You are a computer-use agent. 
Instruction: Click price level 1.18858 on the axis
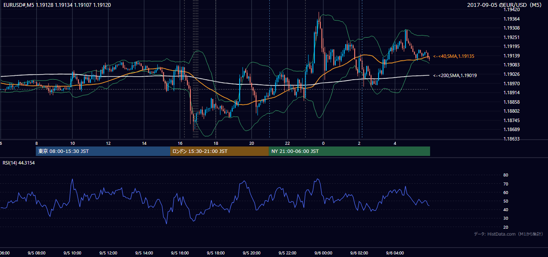[x=511, y=102]
